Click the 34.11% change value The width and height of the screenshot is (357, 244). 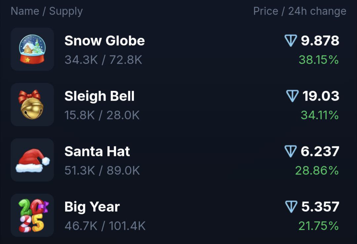[x=320, y=115]
